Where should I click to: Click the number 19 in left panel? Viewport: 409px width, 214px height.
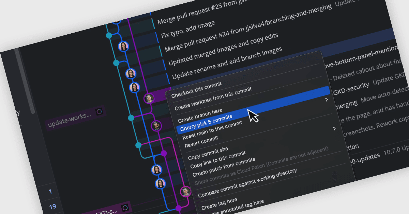coord(52,207)
